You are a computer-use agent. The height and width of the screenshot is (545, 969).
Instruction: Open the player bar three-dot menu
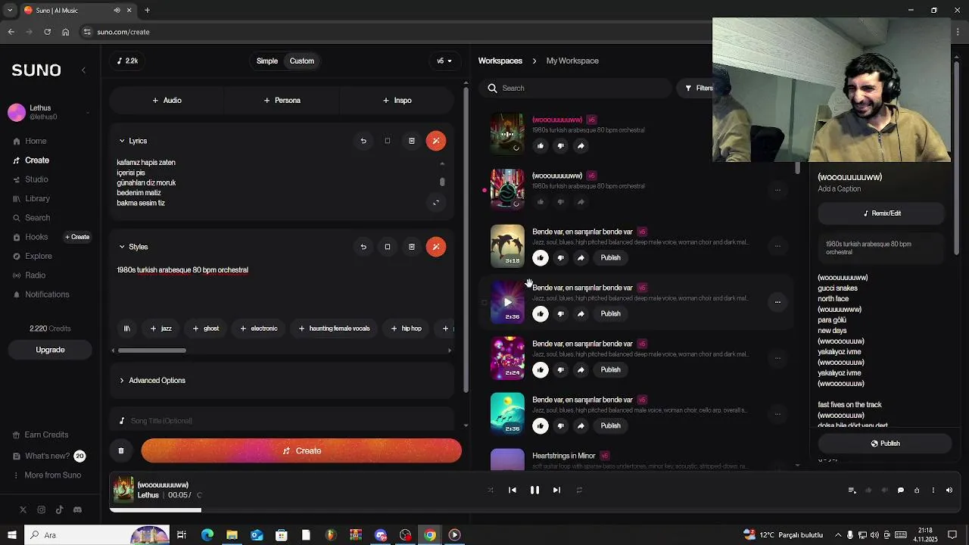[933, 490]
